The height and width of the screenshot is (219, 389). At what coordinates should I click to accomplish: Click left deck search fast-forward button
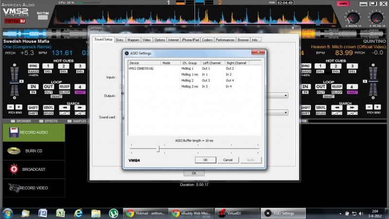pos(80,108)
